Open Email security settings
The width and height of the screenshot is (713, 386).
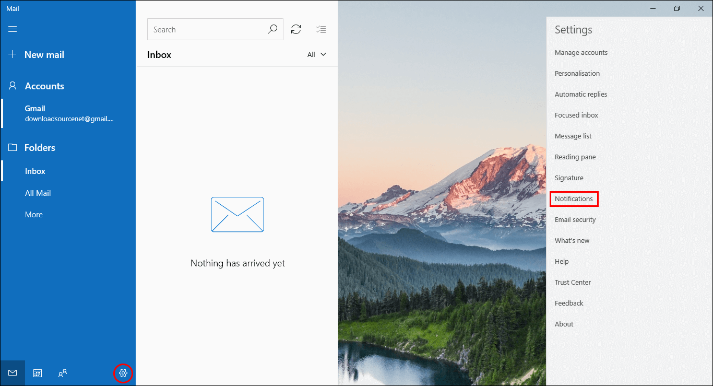tap(575, 220)
